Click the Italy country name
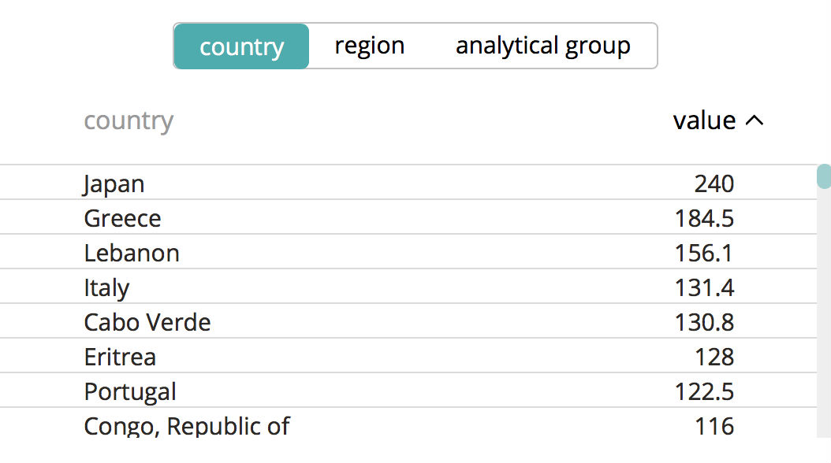This screenshot has width=831, height=463. point(106,287)
